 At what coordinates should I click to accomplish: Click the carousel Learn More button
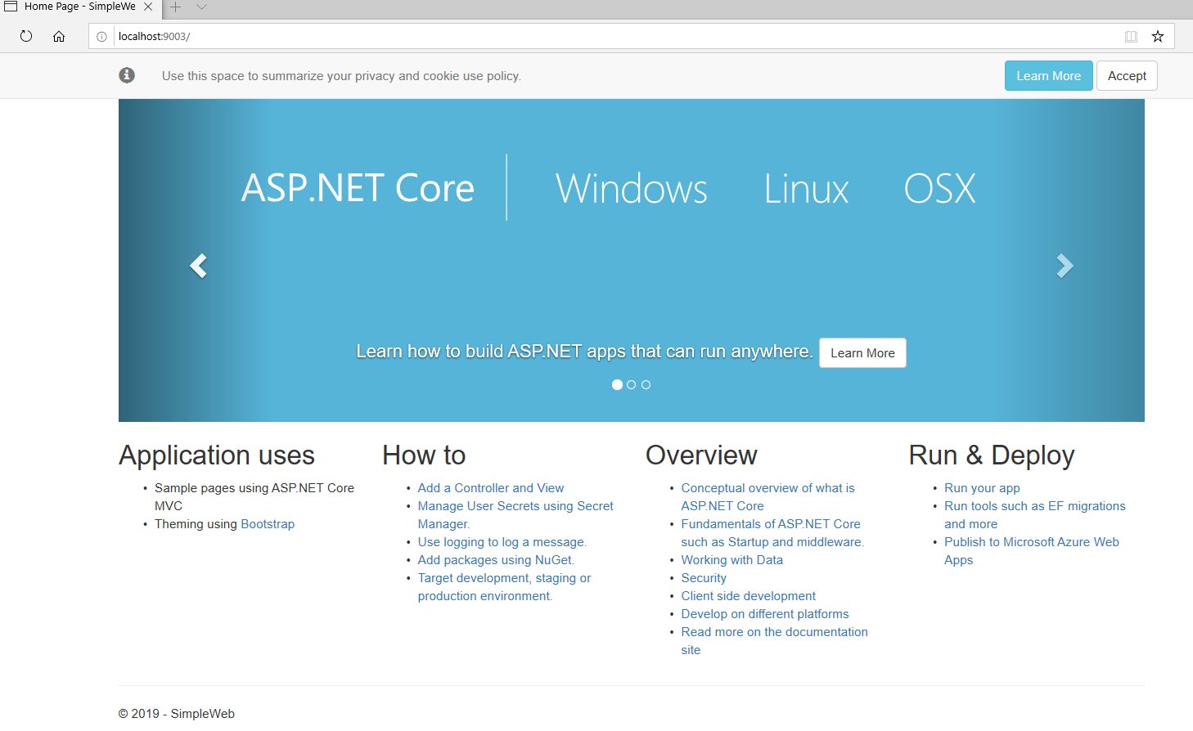862,353
